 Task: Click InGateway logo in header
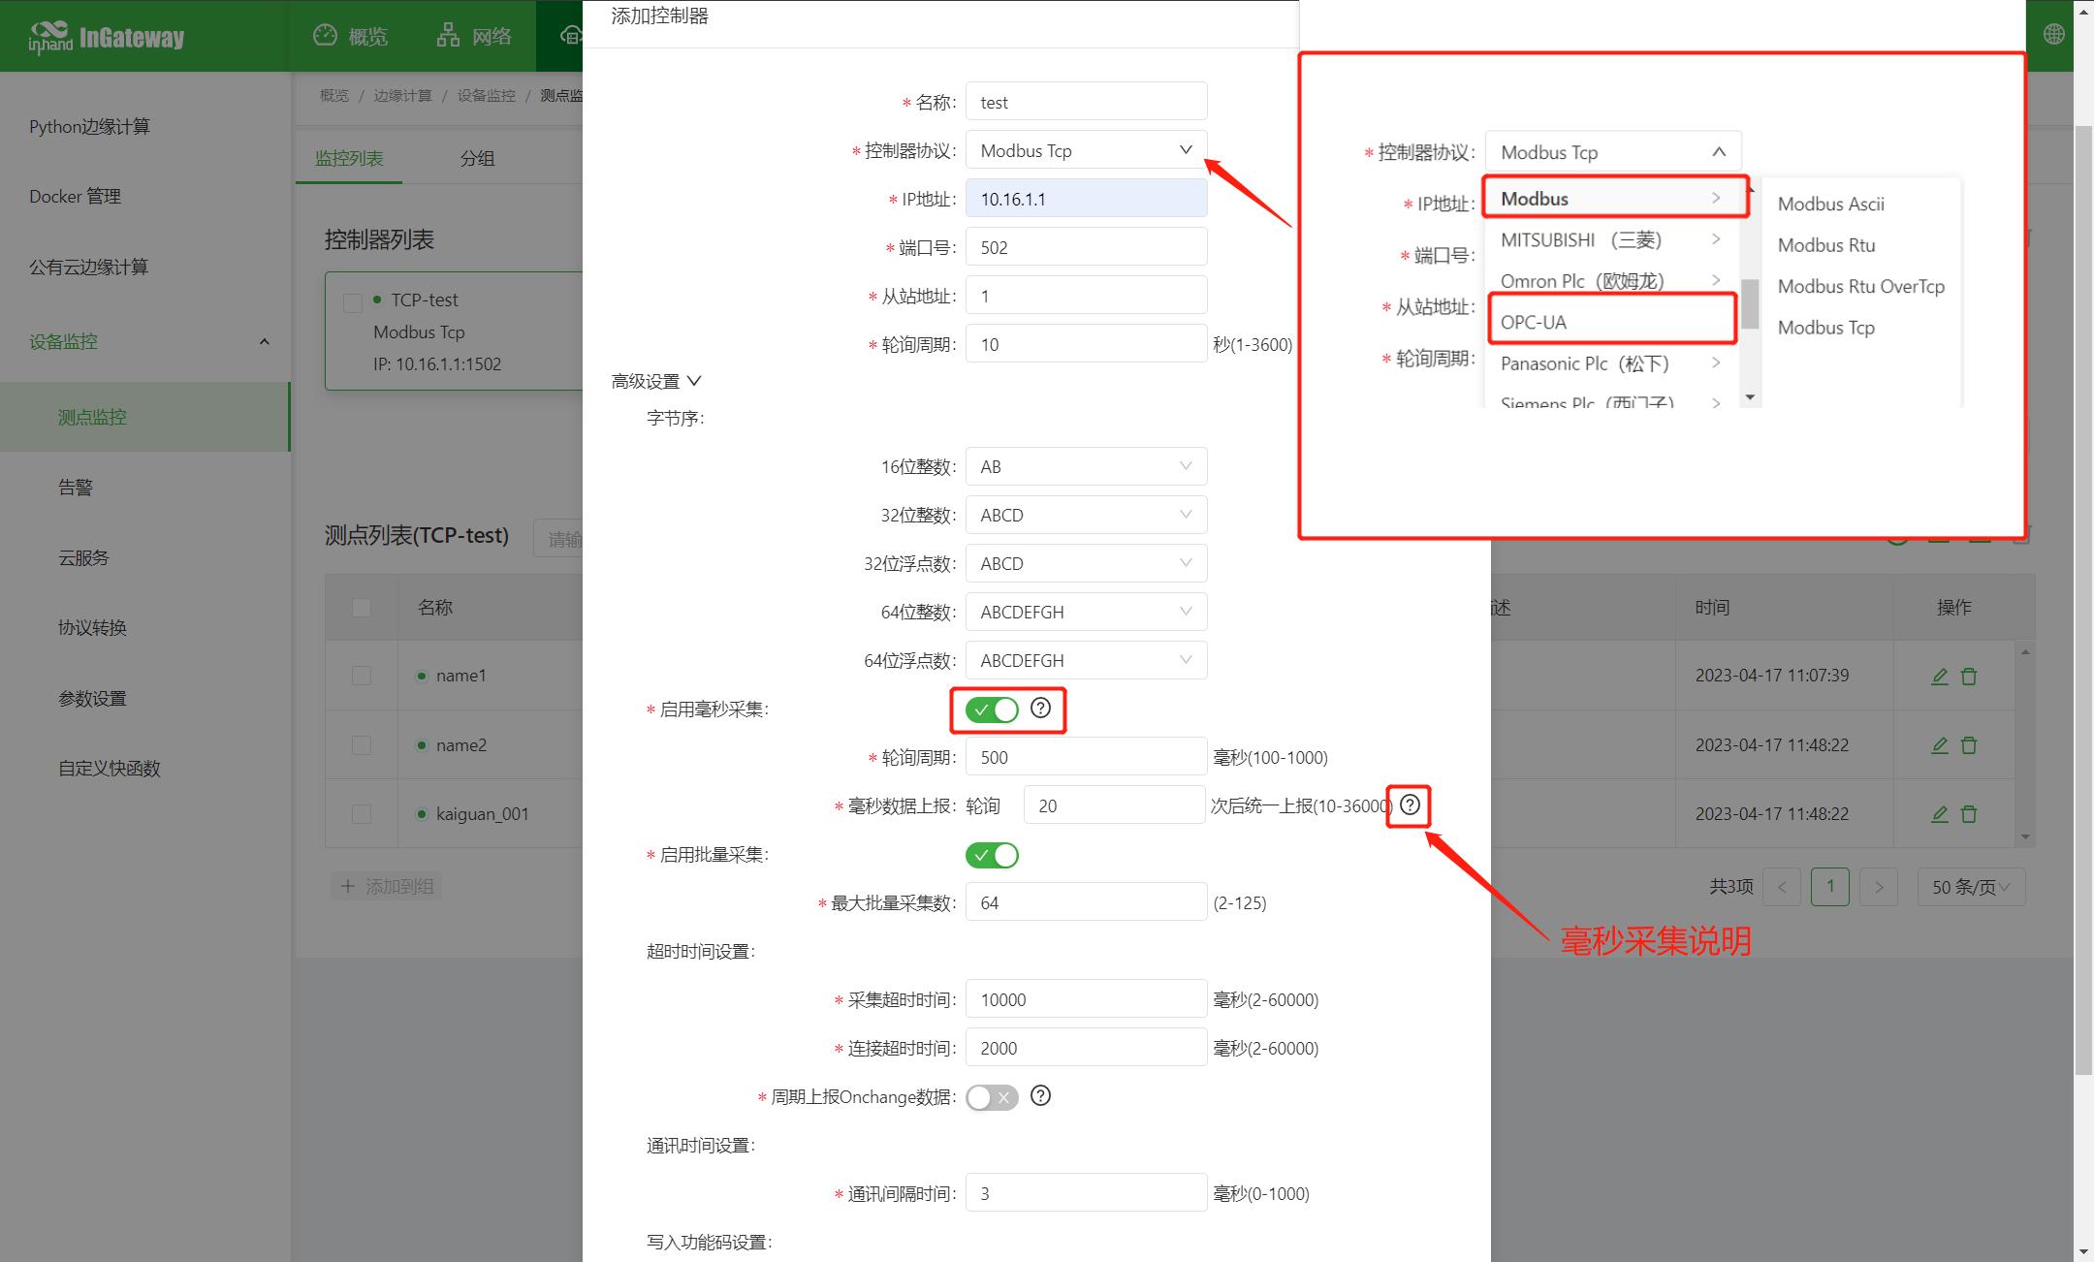(x=107, y=37)
